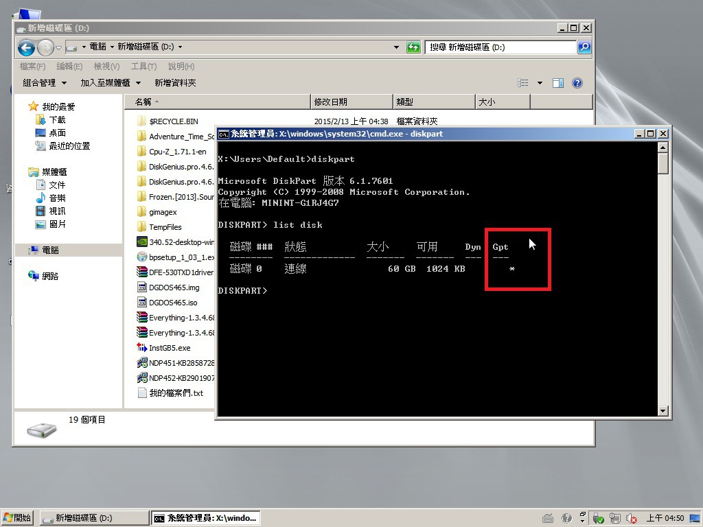Open the 編輯(E) menu
The image size is (703, 527).
coord(69,67)
